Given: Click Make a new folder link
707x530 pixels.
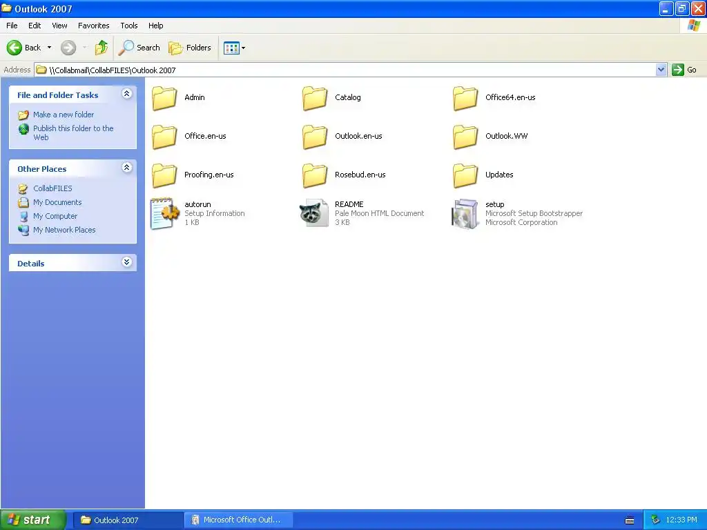Looking at the screenshot, I should pos(63,115).
